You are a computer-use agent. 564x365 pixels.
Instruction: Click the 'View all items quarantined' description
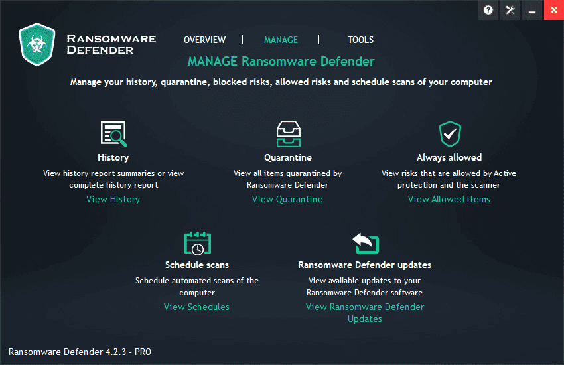pos(288,179)
